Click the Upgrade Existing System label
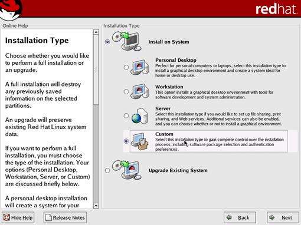Viewport: 301px width, 225px height. click(x=178, y=170)
